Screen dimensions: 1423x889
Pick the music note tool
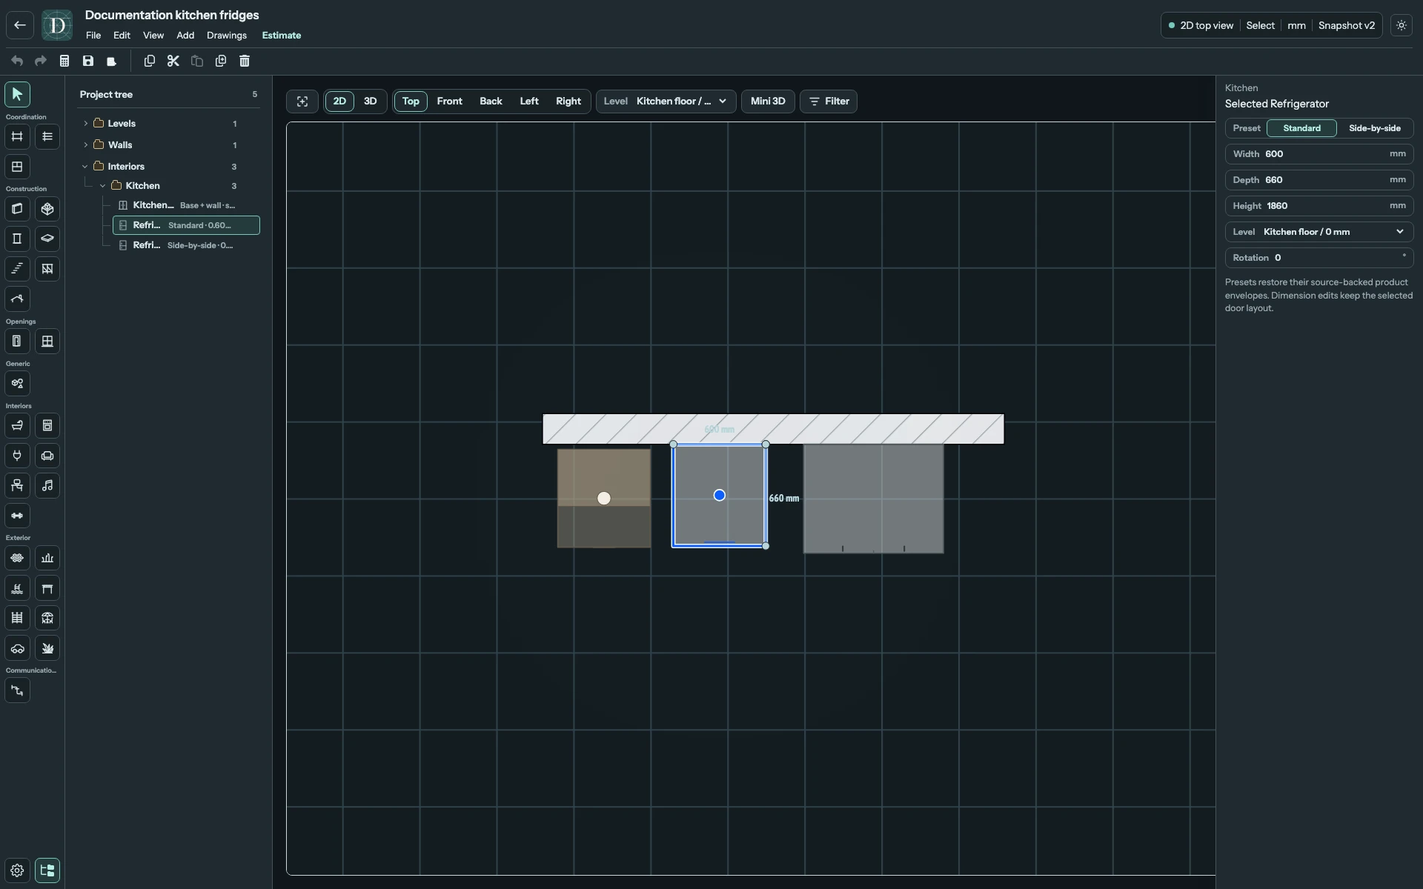pos(47,486)
